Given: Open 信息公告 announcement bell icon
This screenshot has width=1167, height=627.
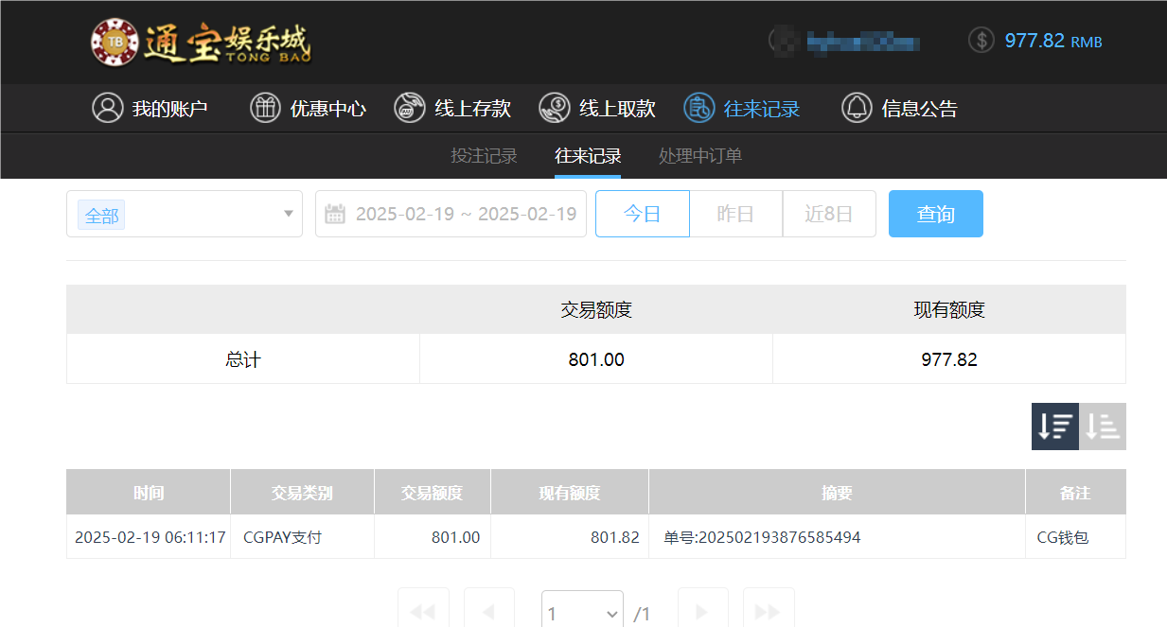Looking at the screenshot, I should tap(857, 108).
